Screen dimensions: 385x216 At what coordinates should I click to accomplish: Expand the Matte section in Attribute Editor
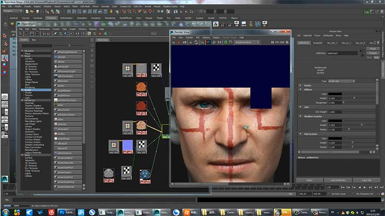point(300,86)
